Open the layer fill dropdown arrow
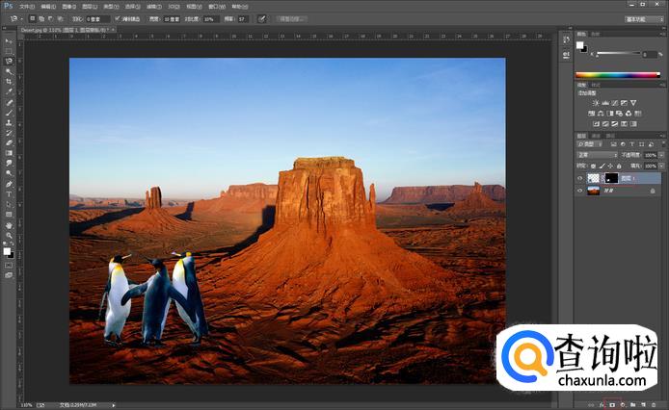The height and width of the screenshot is (410, 669). point(661,166)
